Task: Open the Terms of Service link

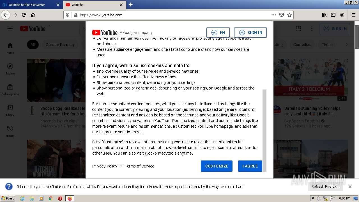Action: click(140, 166)
